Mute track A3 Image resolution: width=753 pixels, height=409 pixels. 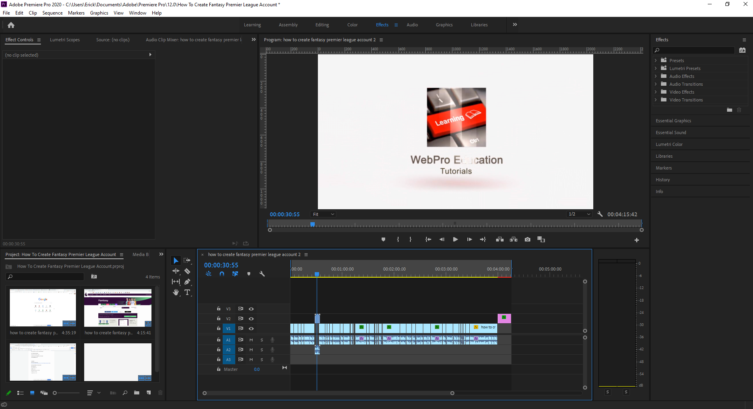pyautogui.click(x=251, y=359)
